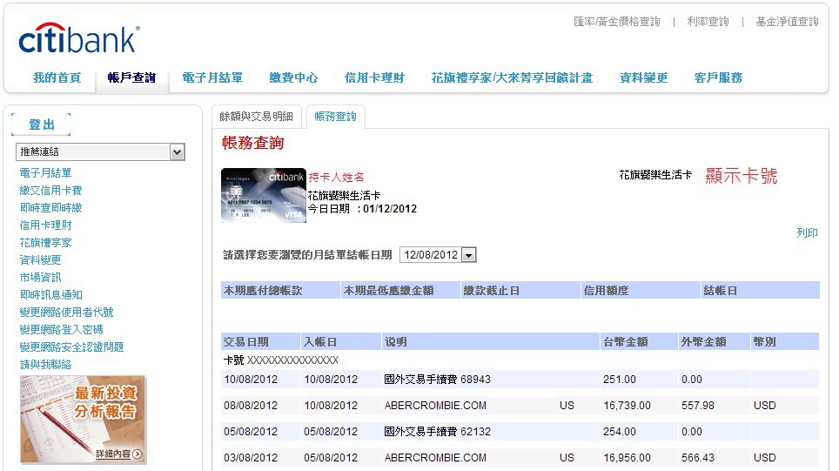Open 我的首頁 in the top navigation

tap(57, 77)
